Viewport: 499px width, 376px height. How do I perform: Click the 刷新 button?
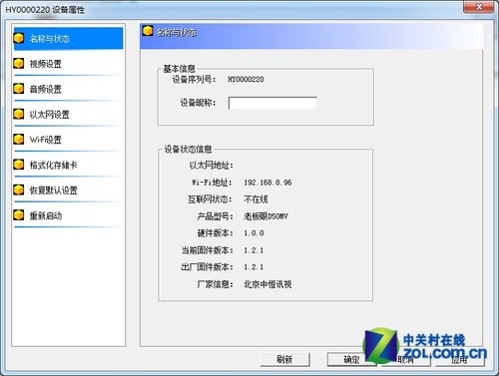click(x=284, y=359)
